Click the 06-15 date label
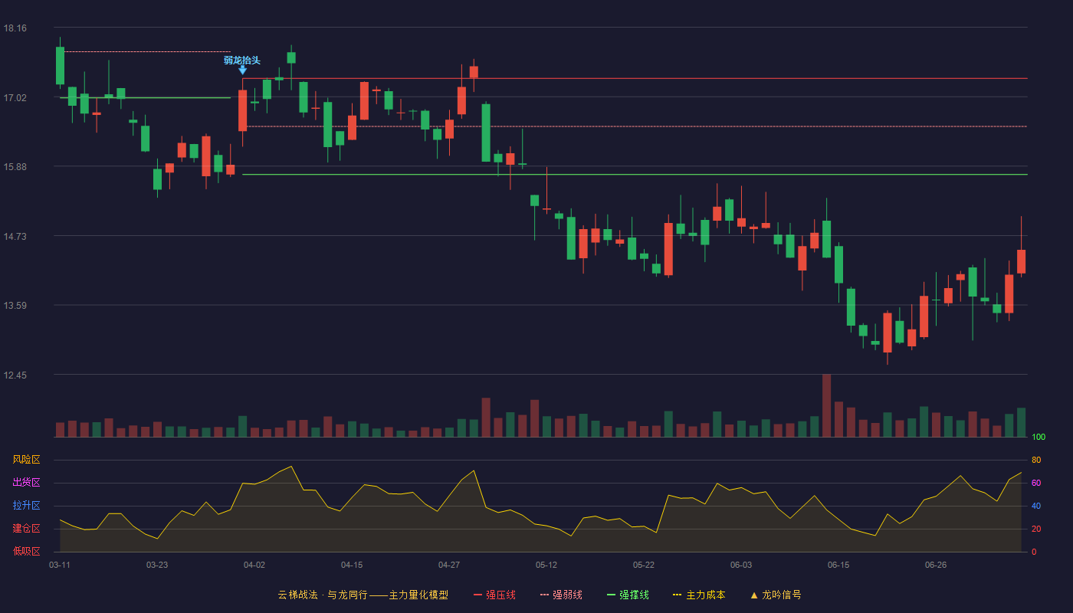 coord(838,565)
